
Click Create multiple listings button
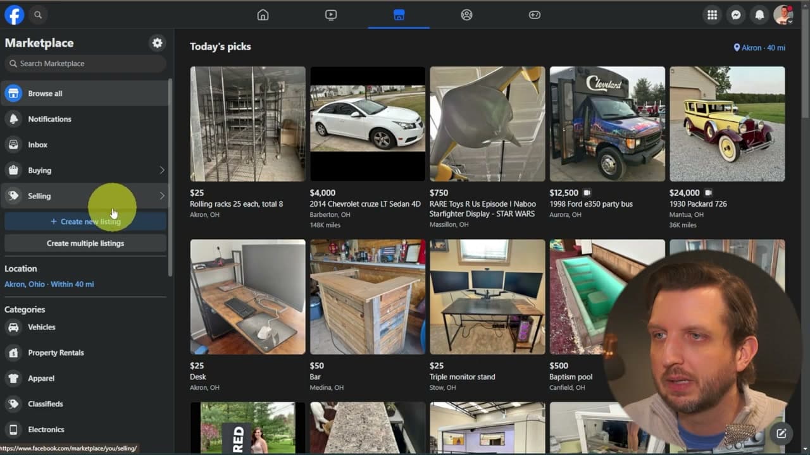[x=85, y=243]
